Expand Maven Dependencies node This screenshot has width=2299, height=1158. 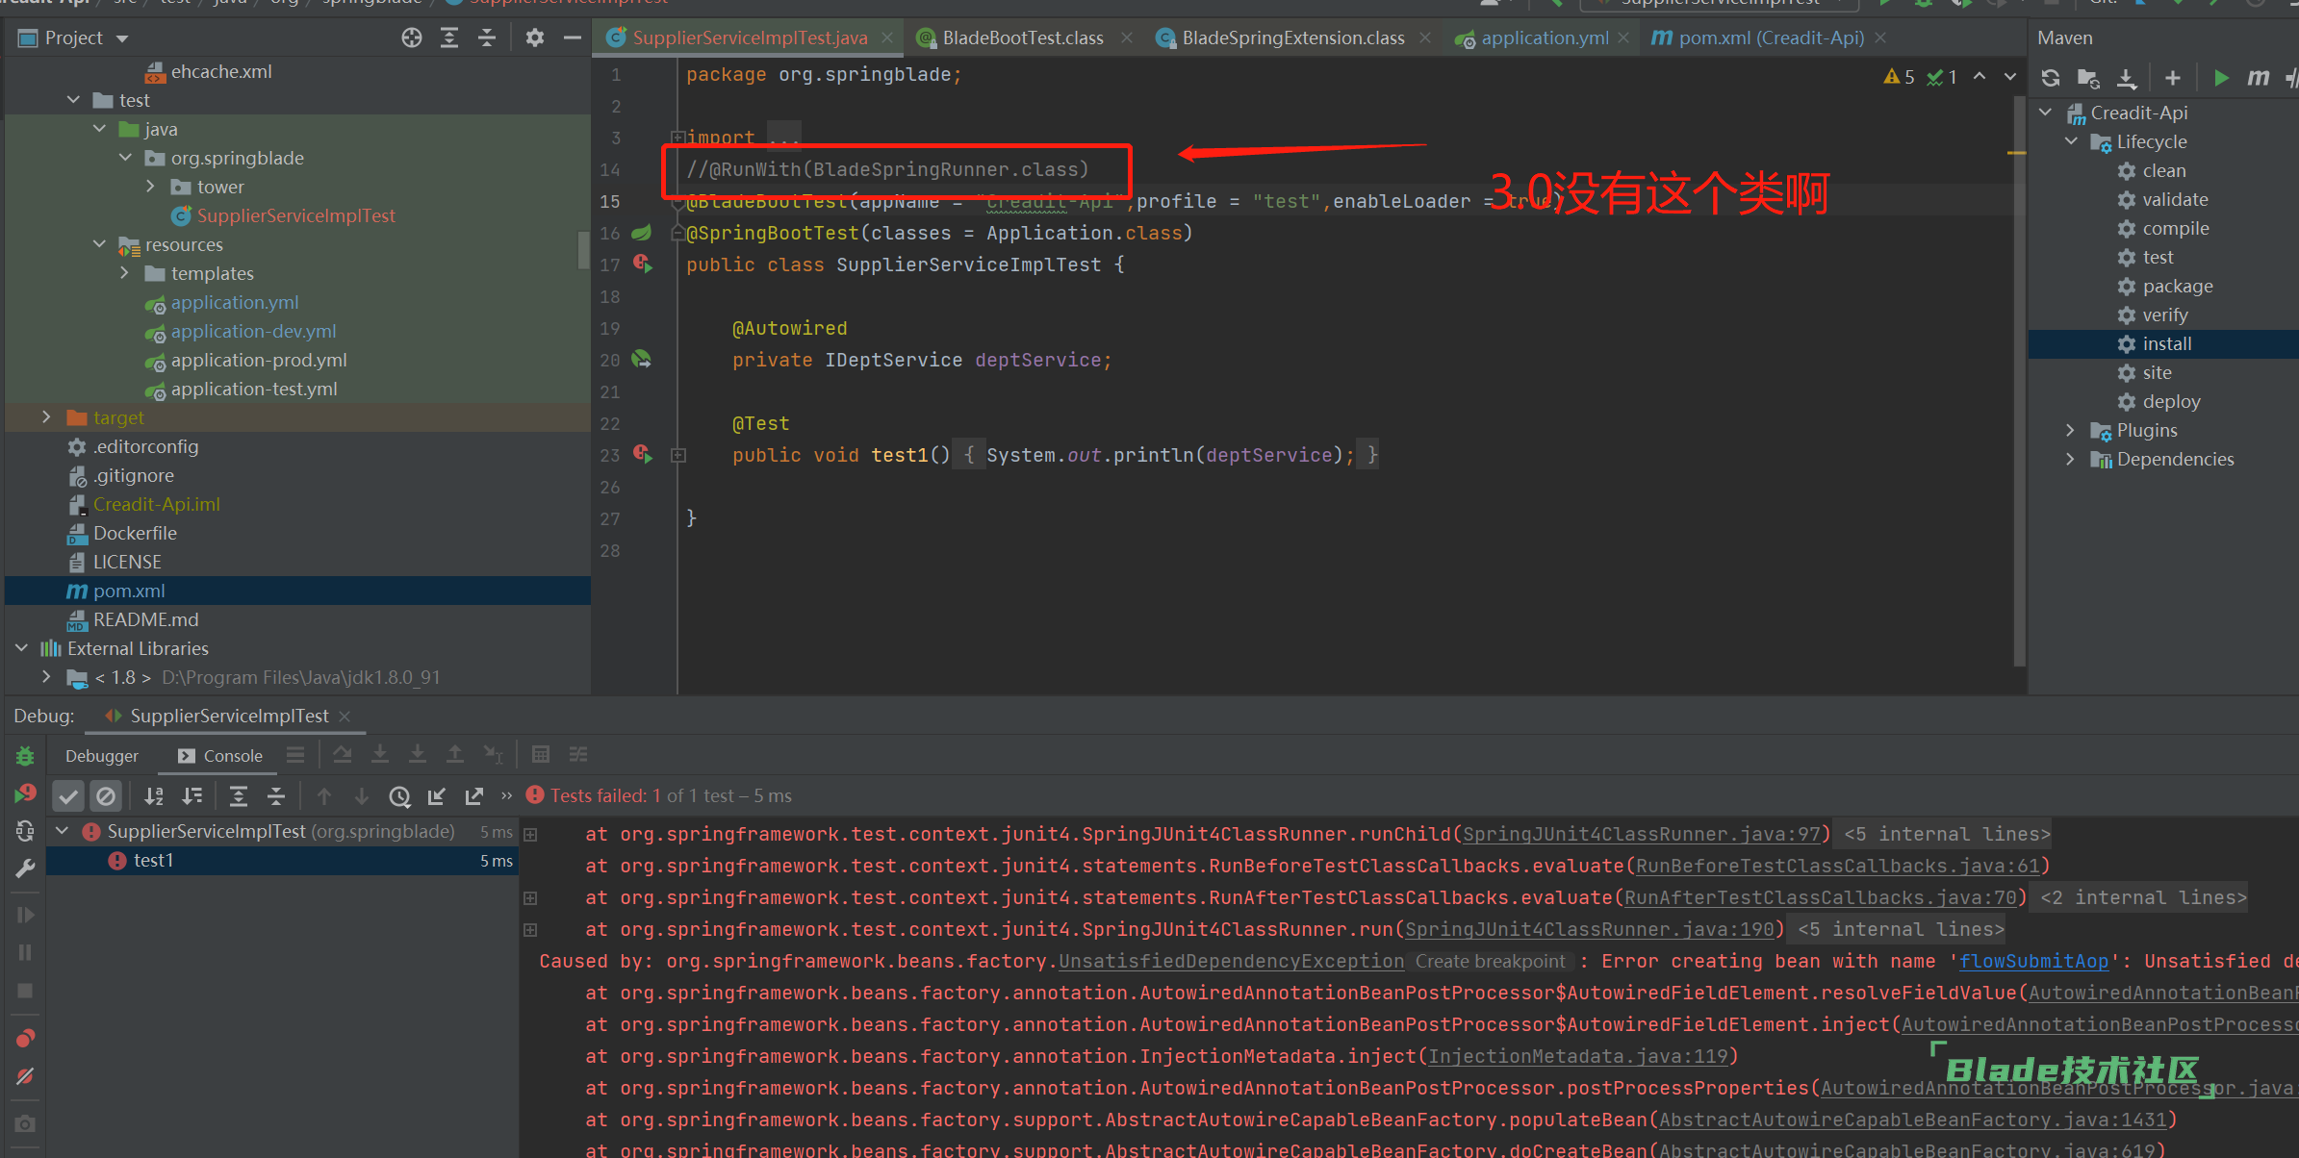click(2070, 459)
